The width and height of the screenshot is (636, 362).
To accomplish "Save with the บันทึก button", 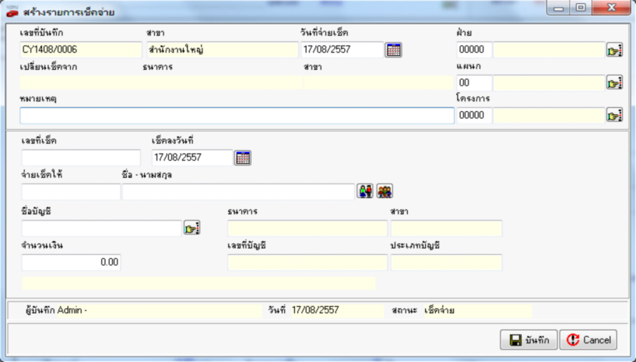I will (x=529, y=339).
